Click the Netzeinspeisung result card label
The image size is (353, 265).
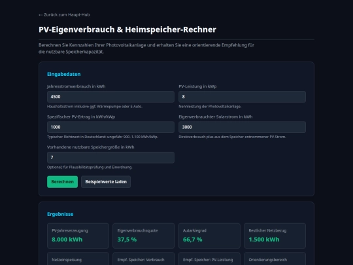point(67,260)
